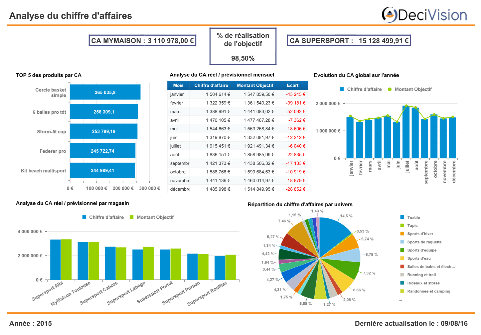Screen dimensions: 481x335
Task: Click the CA SUPERSPORT 15 128 499,91 € box
Action: click(x=349, y=41)
